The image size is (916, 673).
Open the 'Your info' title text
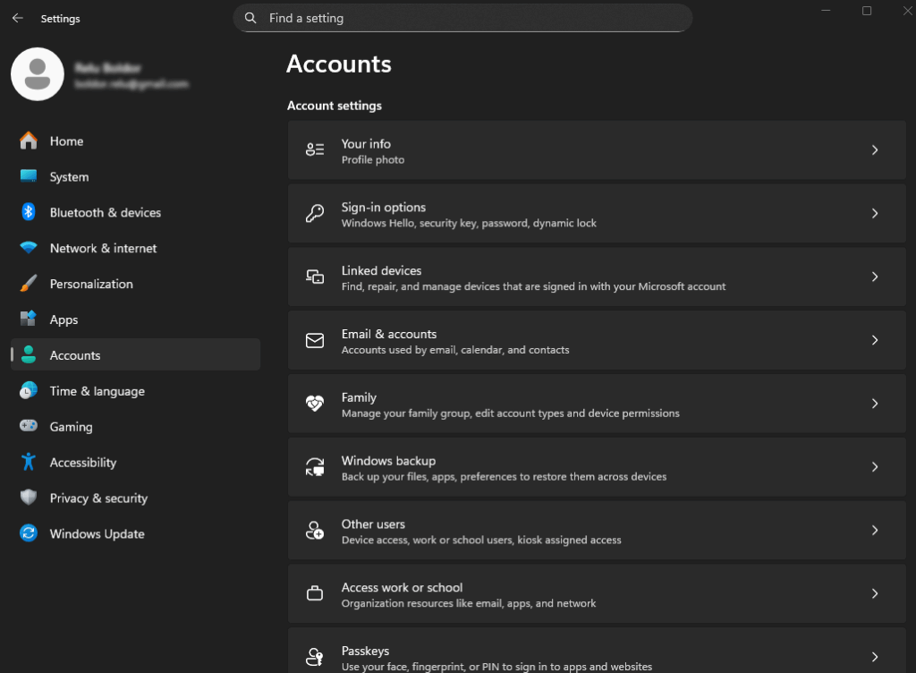coord(366,144)
